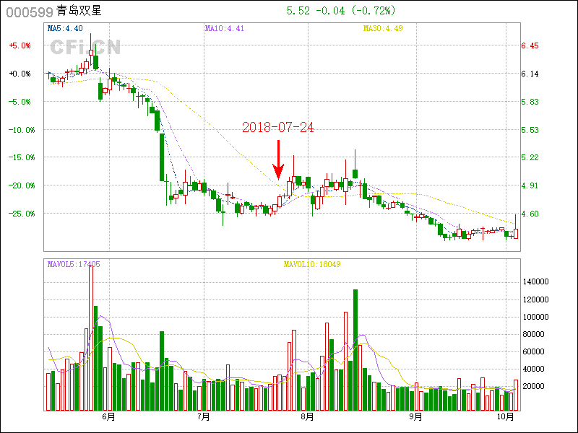Click the tallest red volume bar near 6月
The width and height of the screenshot is (578, 433).
pyautogui.click(x=91, y=338)
